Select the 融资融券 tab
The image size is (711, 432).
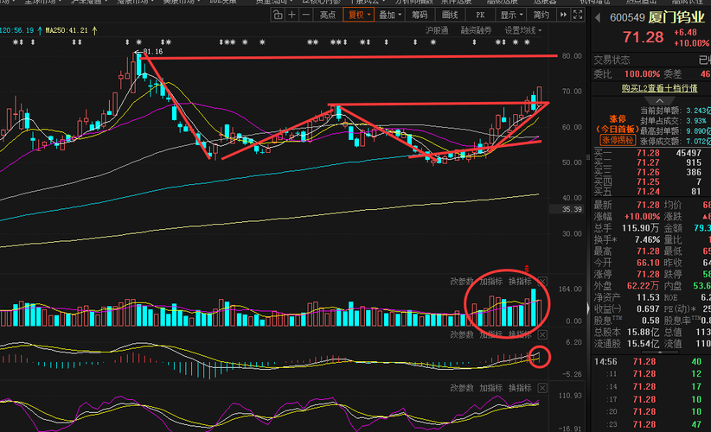click(476, 30)
